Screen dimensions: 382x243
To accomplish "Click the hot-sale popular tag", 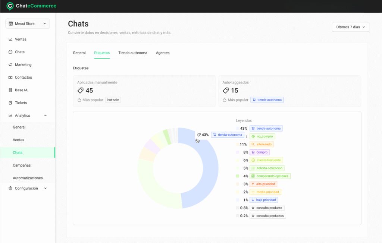I will point(113,100).
